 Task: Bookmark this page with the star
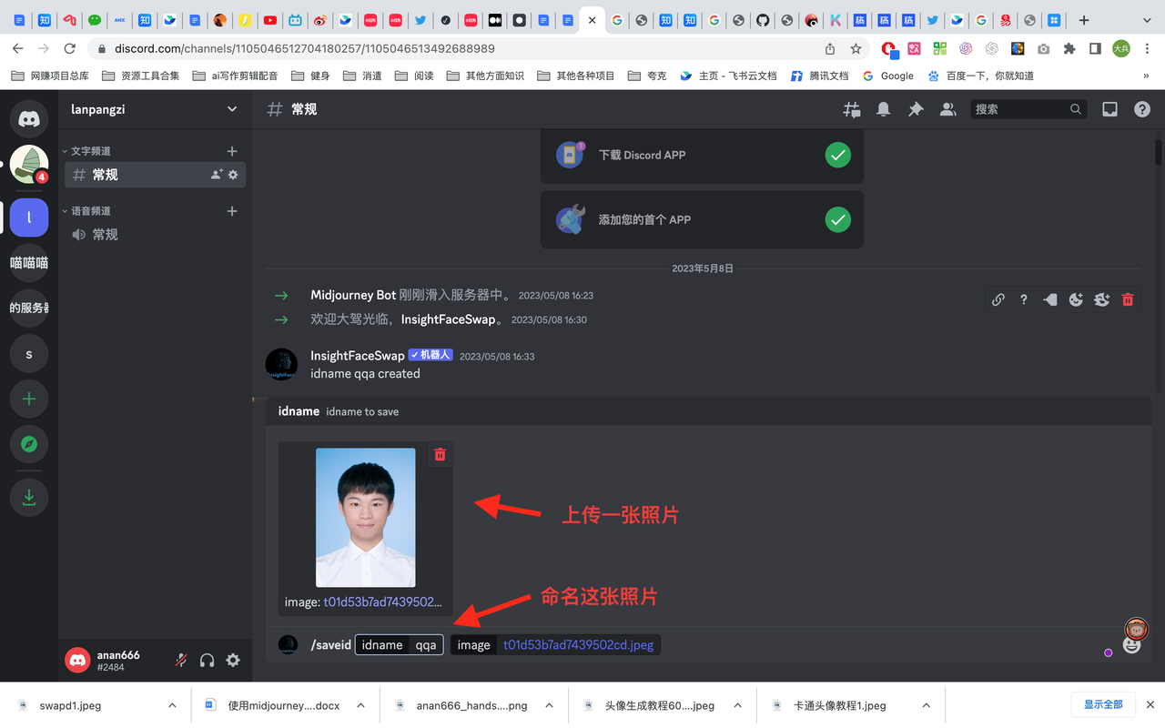[x=856, y=48]
